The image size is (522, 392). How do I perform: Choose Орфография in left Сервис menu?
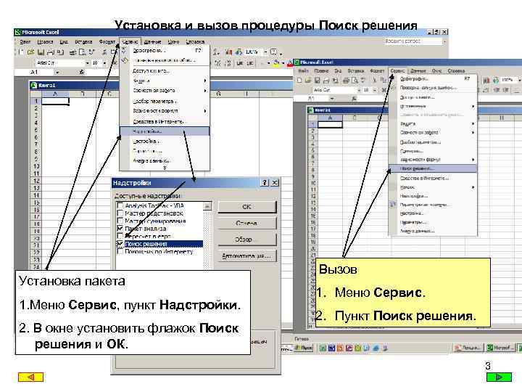point(165,50)
